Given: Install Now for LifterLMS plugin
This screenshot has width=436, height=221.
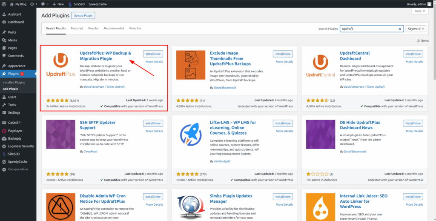Looking at the screenshot, I should [x=283, y=123].
